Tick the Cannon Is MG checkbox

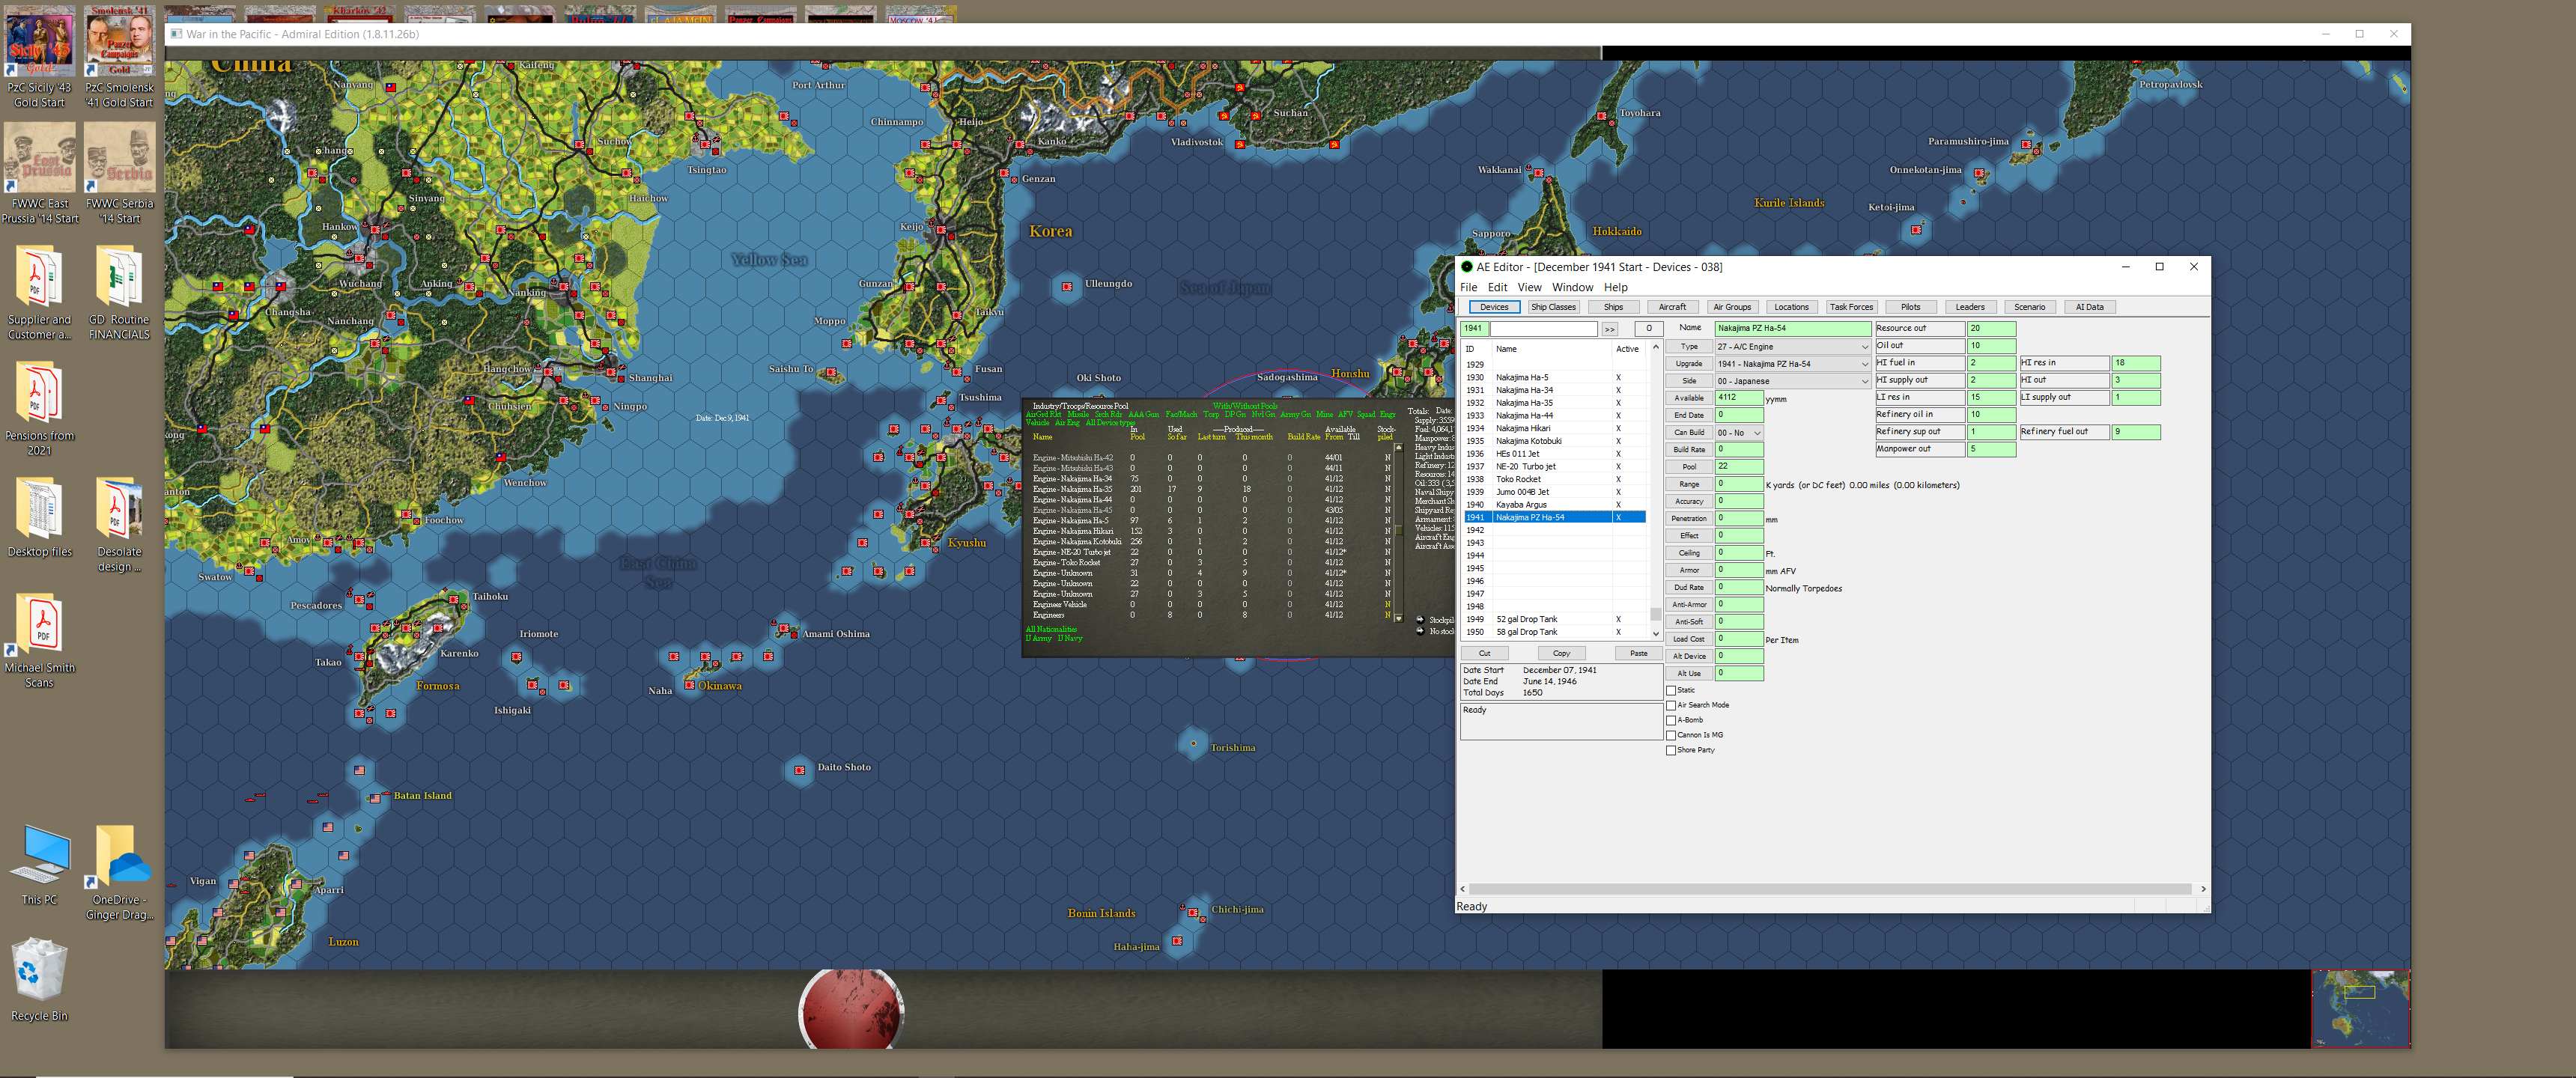1671,735
